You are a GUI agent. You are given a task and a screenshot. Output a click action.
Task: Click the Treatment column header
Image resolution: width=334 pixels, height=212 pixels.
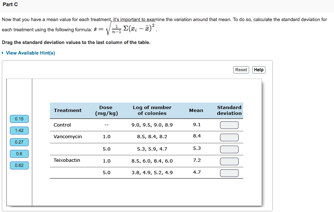click(x=67, y=111)
